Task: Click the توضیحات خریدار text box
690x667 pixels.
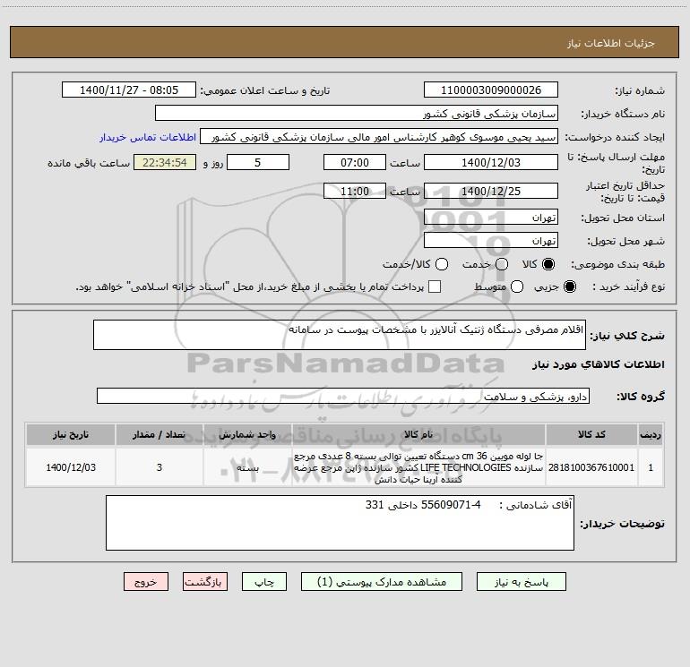Action: point(340,523)
